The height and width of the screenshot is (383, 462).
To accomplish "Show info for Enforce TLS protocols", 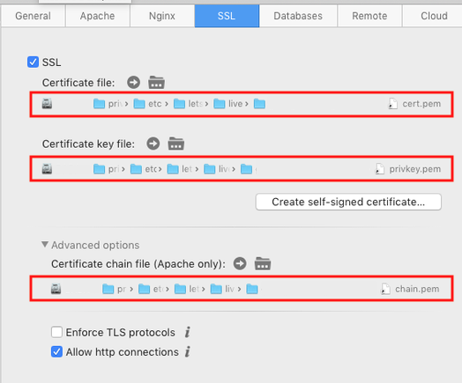I will (188, 332).
